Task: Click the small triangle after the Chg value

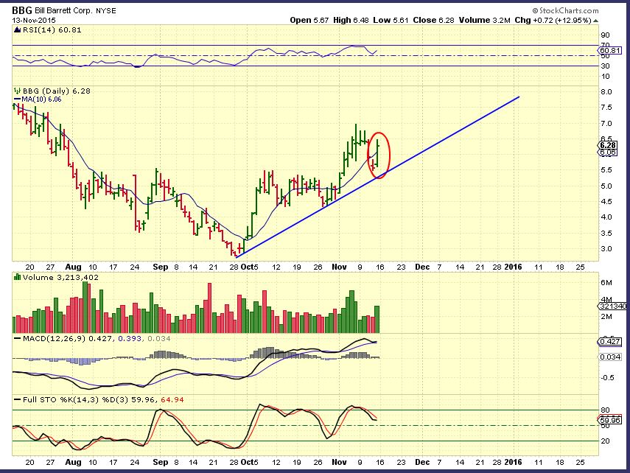Action: click(x=595, y=21)
